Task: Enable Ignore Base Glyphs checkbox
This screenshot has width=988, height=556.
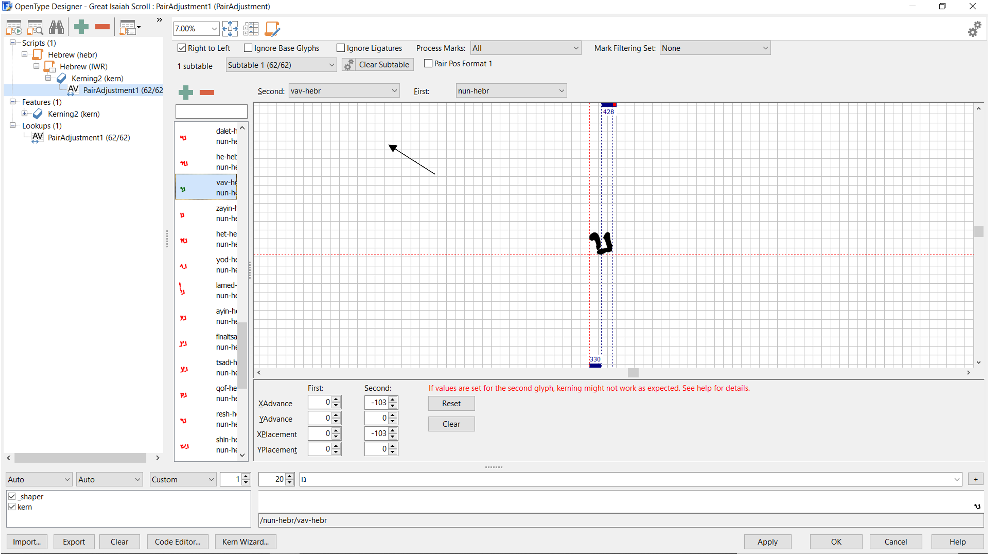Action: click(x=248, y=48)
